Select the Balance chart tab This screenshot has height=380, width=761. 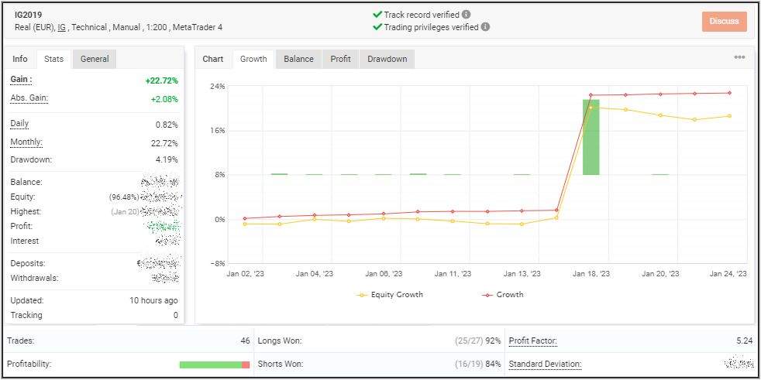tap(298, 59)
